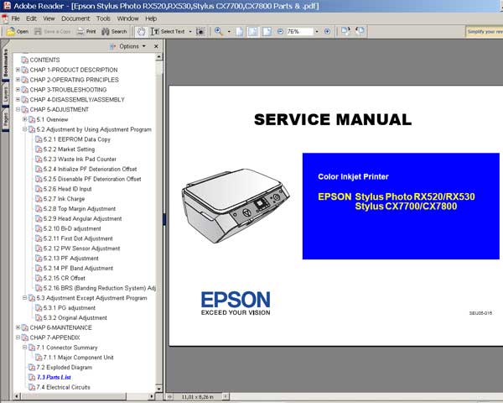Open the Document menu

click(75, 18)
